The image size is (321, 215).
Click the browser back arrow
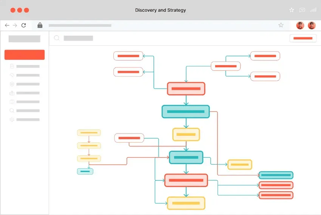(x=7, y=25)
